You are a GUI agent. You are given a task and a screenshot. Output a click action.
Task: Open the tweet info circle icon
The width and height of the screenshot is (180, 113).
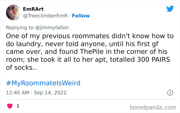tap(170, 93)
